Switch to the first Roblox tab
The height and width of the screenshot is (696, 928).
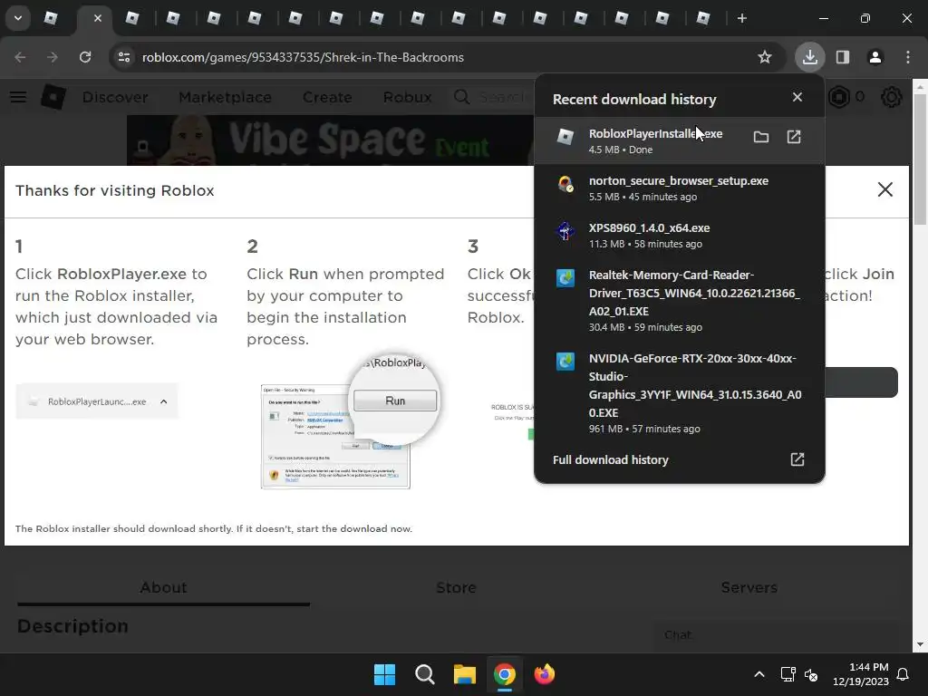51,18
